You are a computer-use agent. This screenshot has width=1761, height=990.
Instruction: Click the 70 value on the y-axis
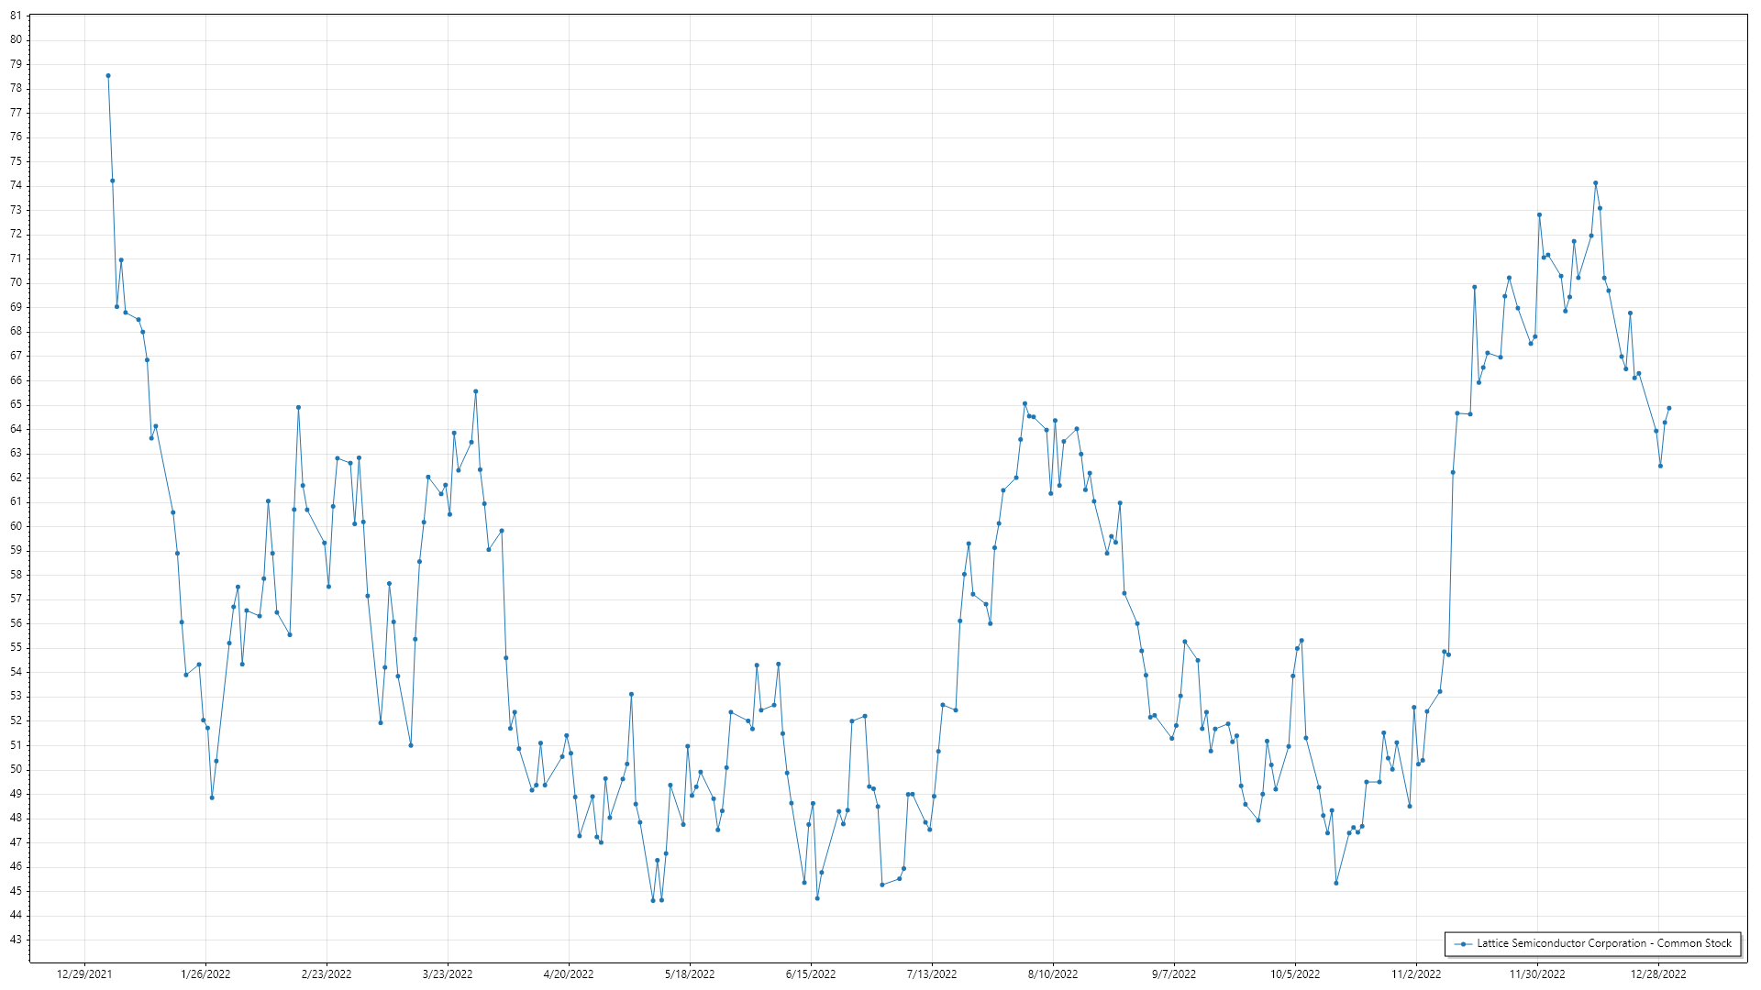16,282
